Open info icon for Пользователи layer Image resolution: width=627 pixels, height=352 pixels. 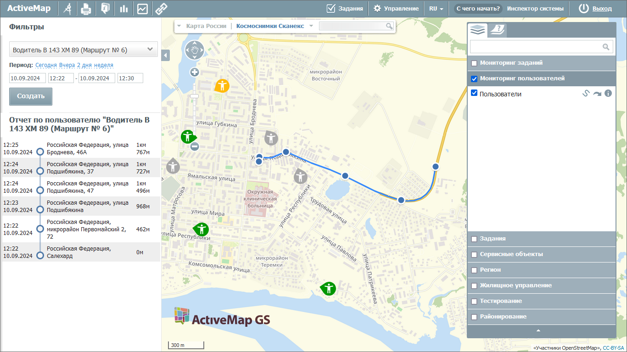[x=608, y=94]
